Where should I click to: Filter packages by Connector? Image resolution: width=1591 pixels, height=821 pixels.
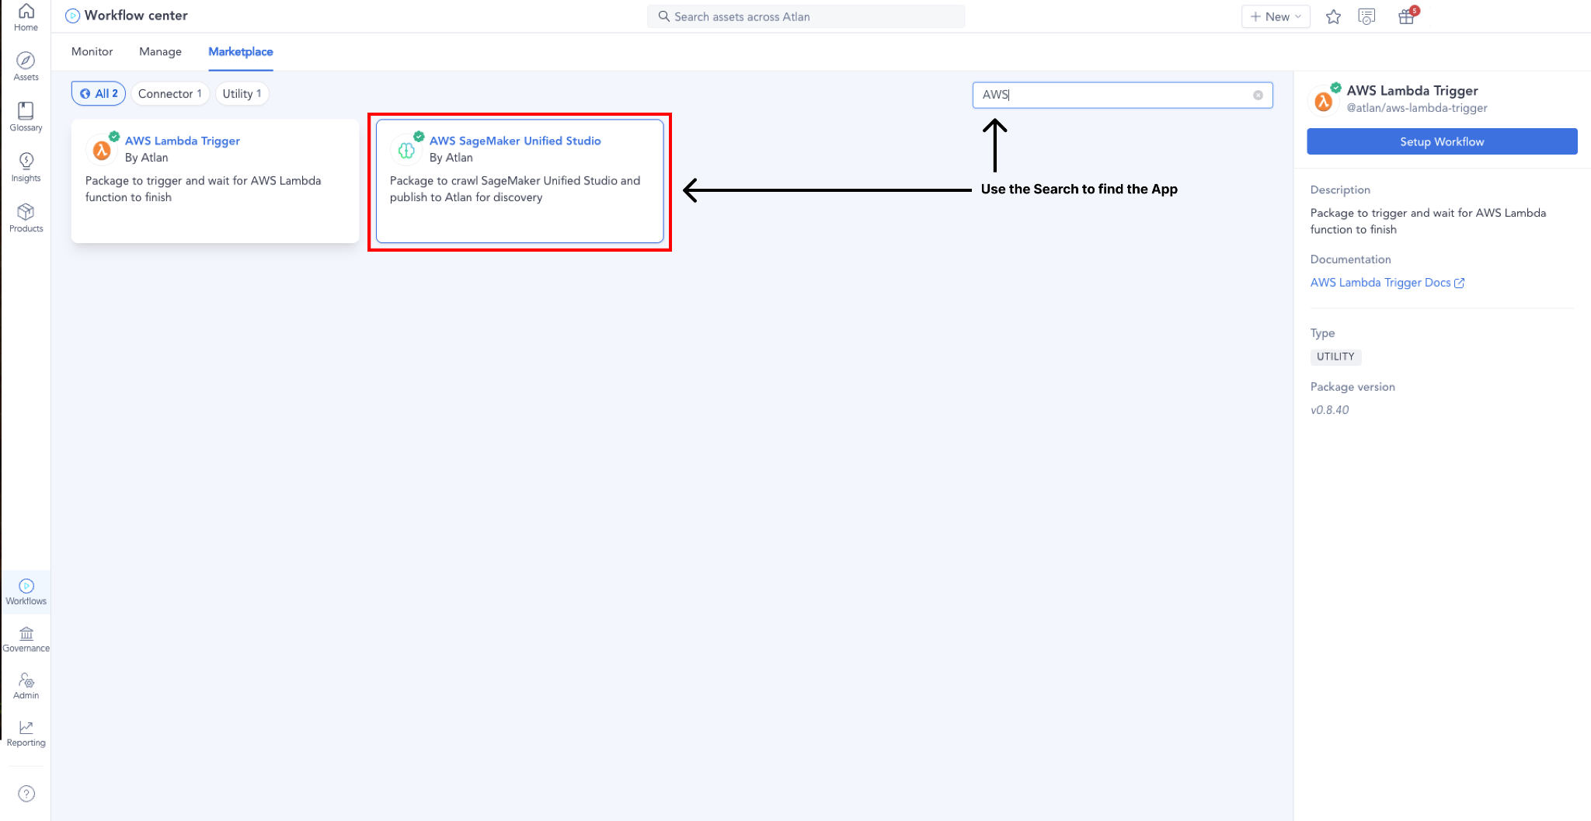point(170,93)
